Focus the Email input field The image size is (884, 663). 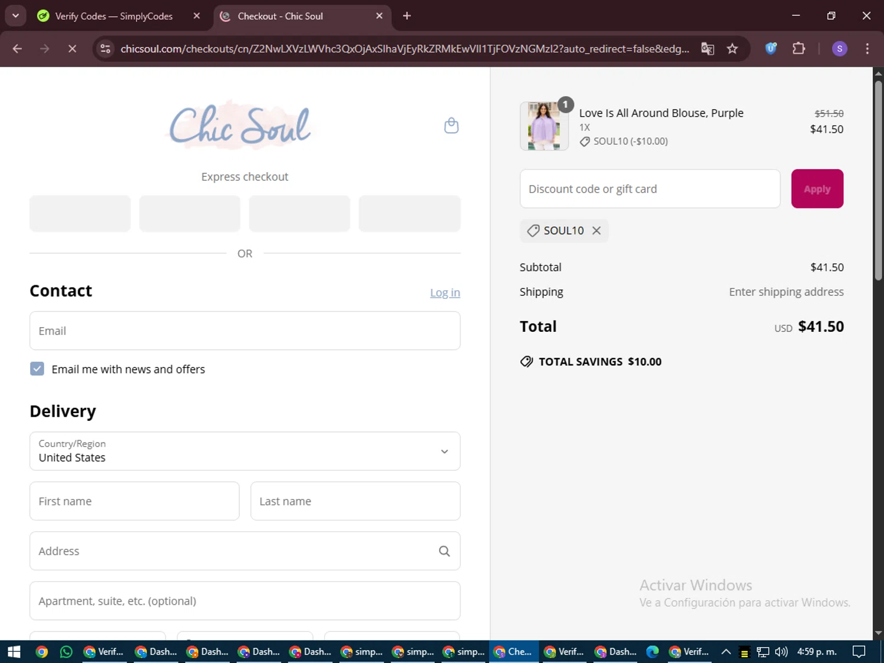pos(245,331)
